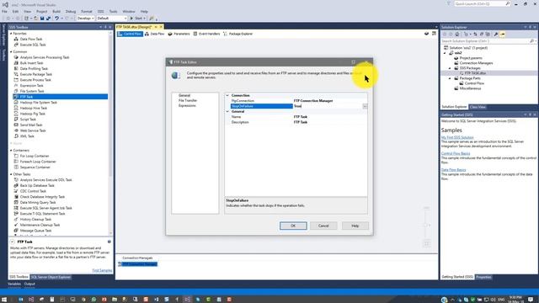The image size is (539, 303).
Task: Open the SSIS menu
Action: coord(100,12)
